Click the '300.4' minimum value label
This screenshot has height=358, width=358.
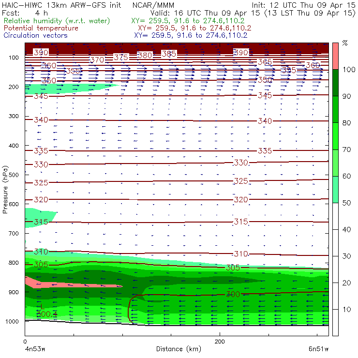(47, 314)
